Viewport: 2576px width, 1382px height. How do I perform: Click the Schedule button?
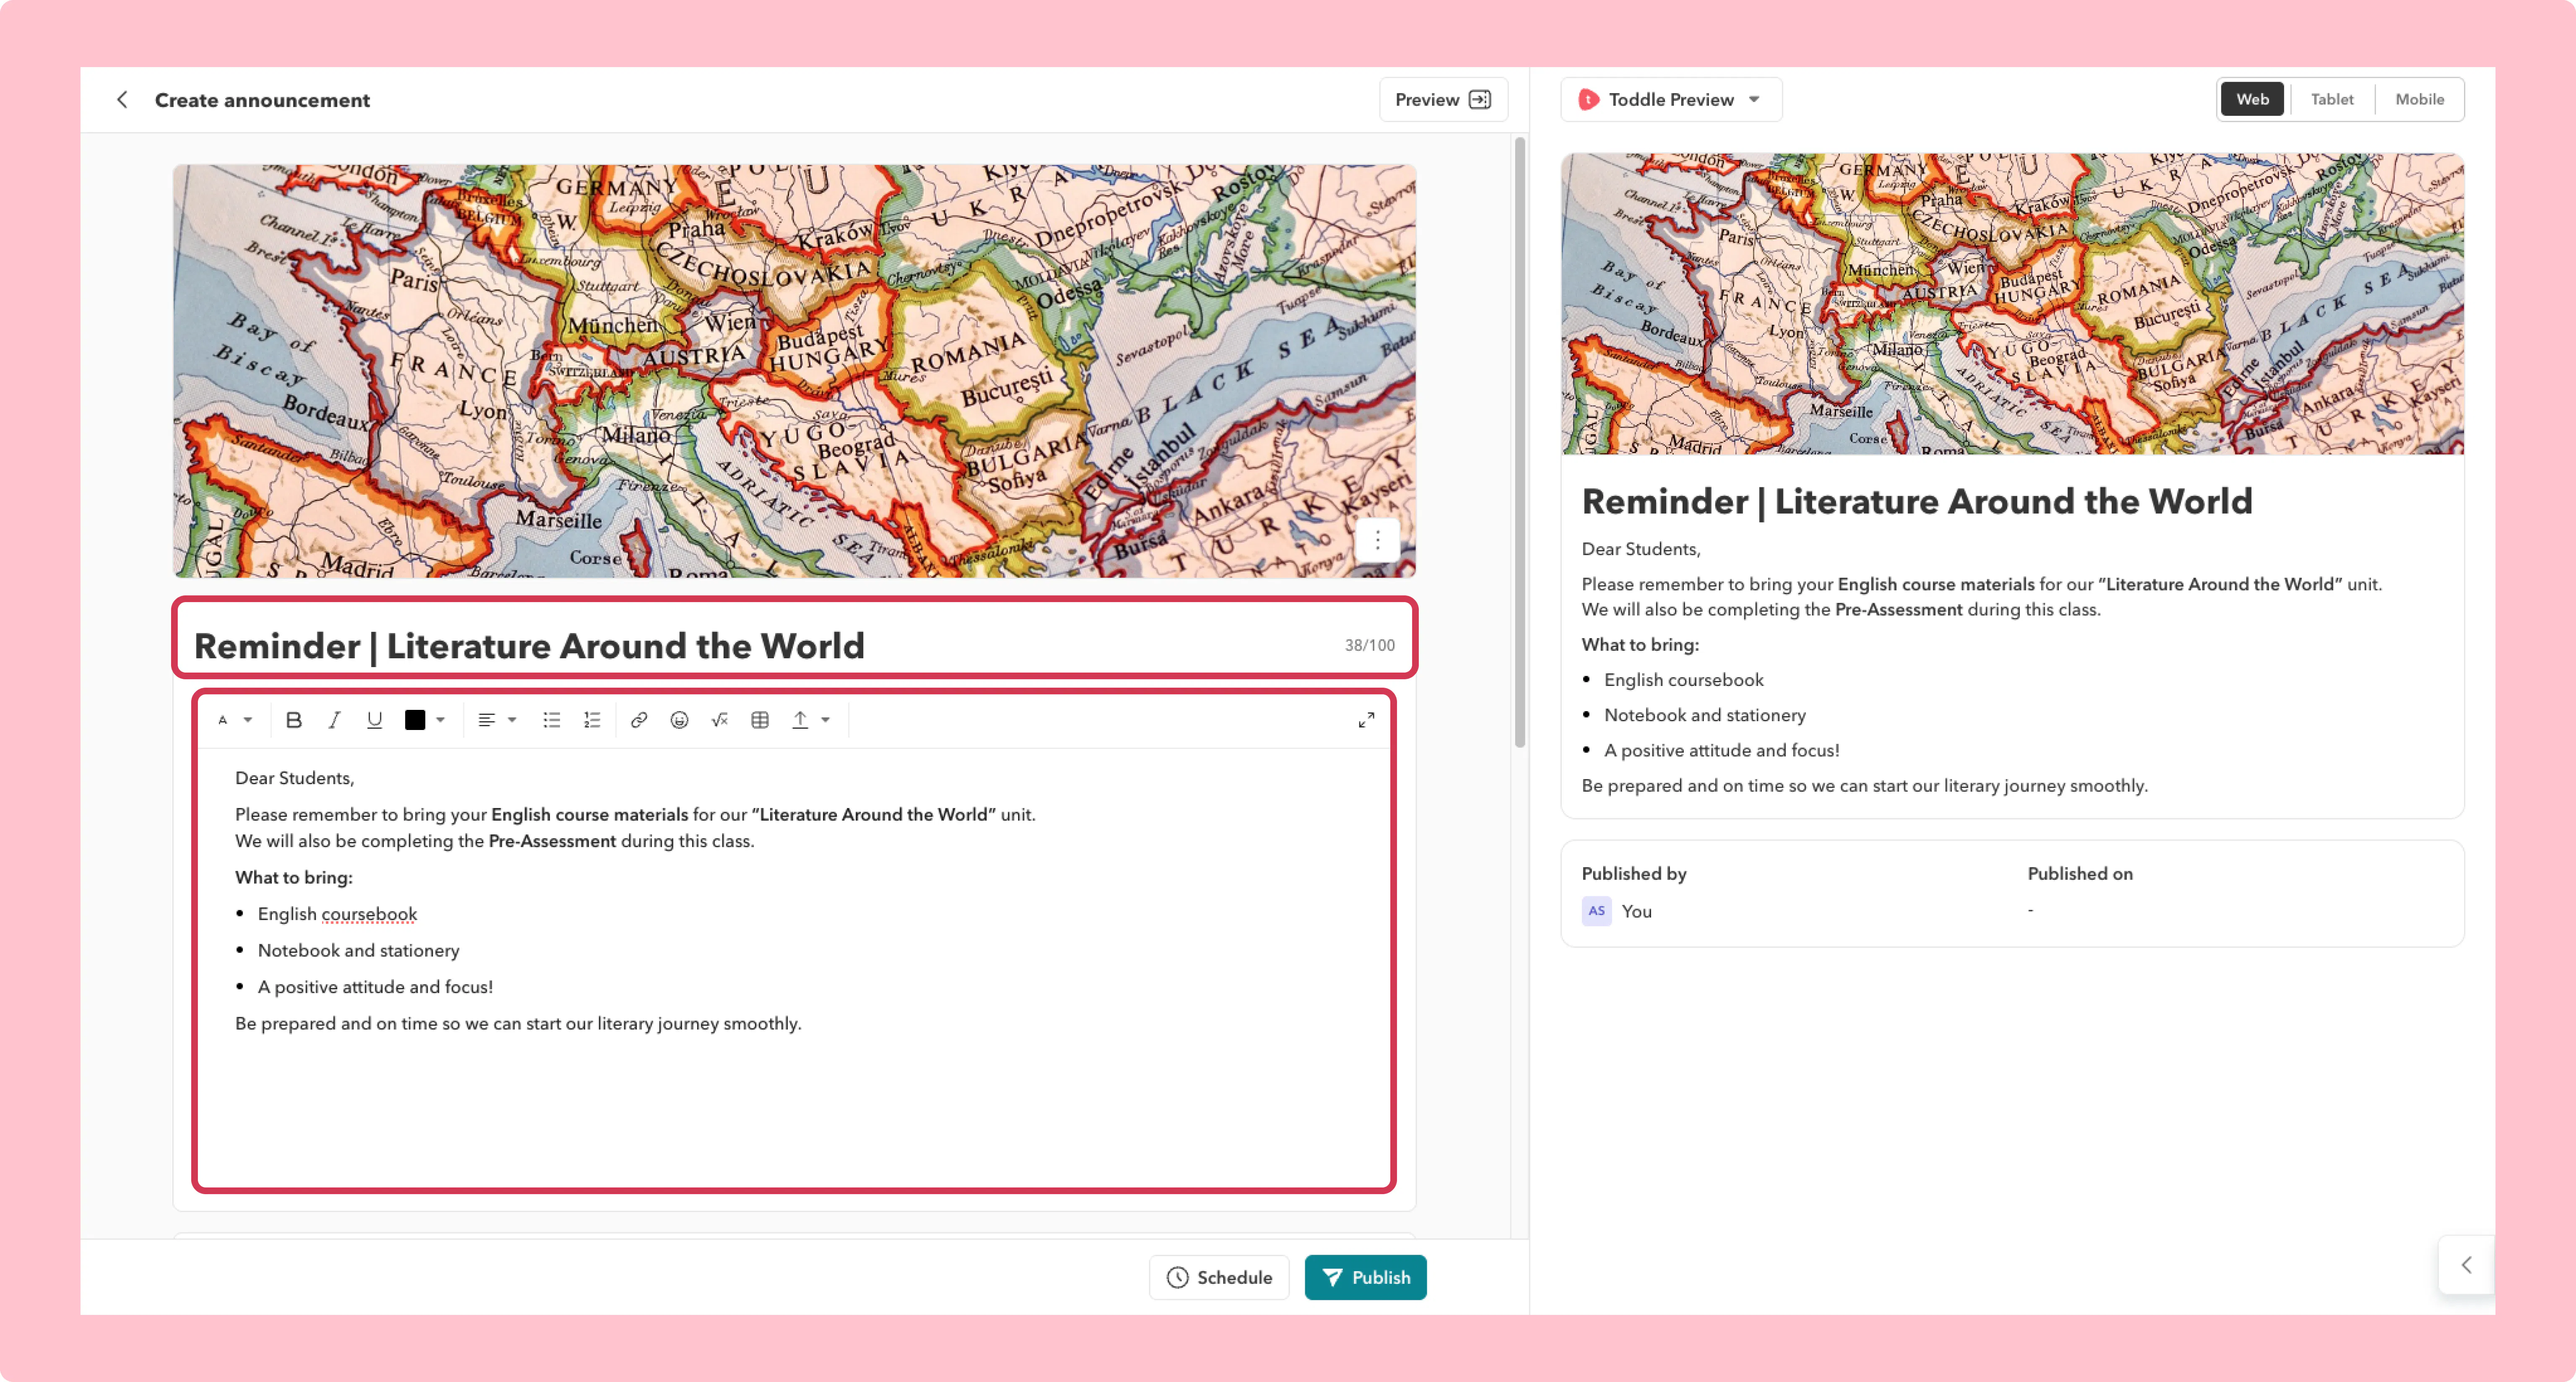[1219, 1277]
